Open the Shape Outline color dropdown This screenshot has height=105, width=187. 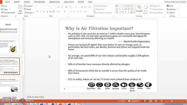[157, 9]
